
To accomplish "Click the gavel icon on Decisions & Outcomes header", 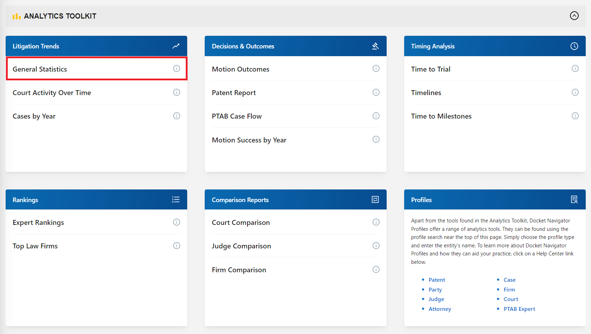I will point(375,46).
